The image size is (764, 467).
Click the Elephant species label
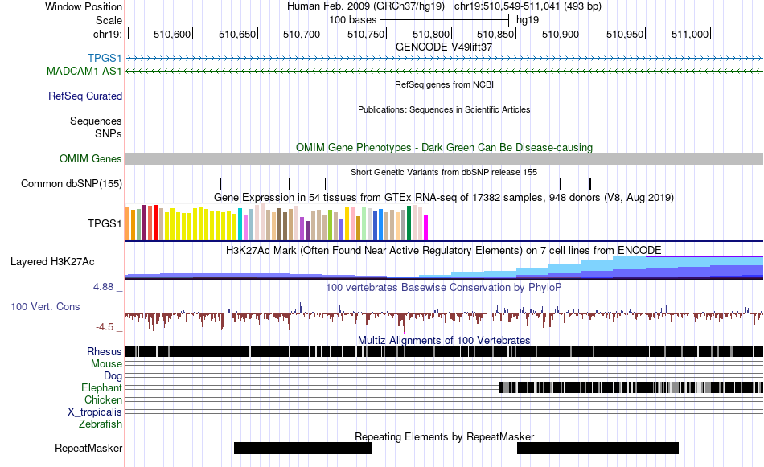click(x=101, y=388)
